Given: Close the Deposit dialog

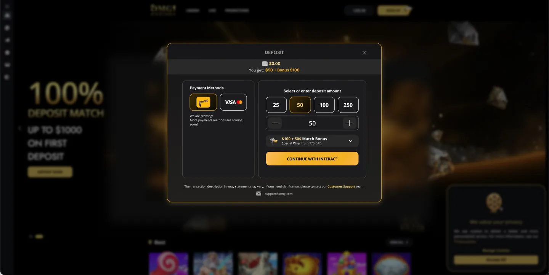Looking at the screenshot, I should tap(364, 53).
